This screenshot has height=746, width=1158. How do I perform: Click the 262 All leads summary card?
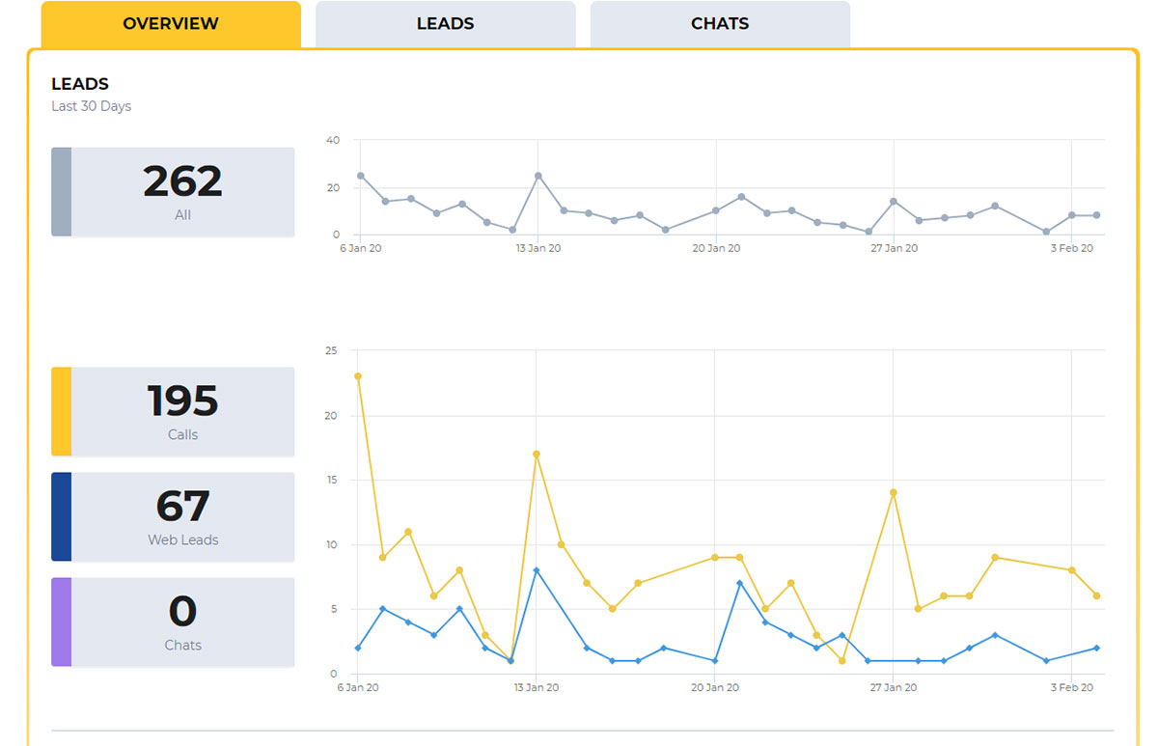click(x=173, y=191)
